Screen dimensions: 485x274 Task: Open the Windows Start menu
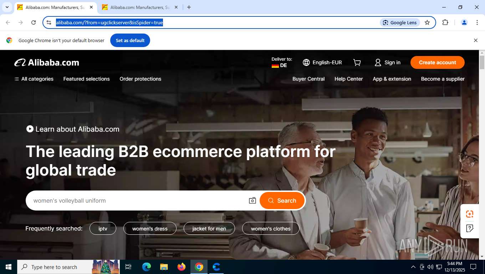coord(8,267)
